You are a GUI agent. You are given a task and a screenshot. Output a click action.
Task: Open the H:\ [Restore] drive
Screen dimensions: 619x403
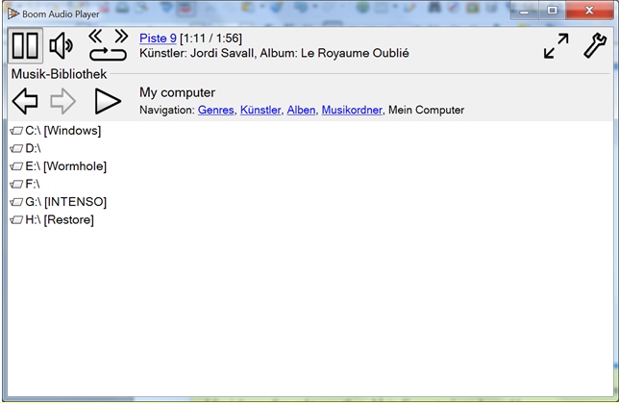(60, 220)
